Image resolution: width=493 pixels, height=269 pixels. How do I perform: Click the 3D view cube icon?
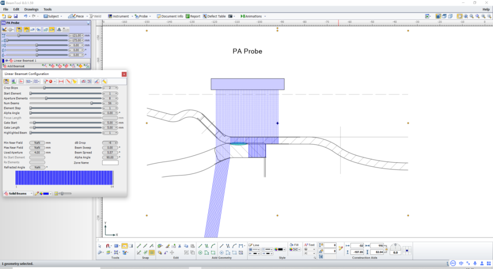438,16
